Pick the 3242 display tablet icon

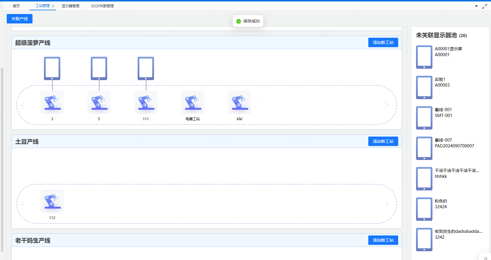point(424,240)
